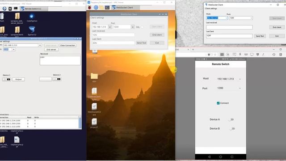Toggle the Device B switch in phone app
The height and width of the screenshot is (161, 286).
[x=232, y=129]
